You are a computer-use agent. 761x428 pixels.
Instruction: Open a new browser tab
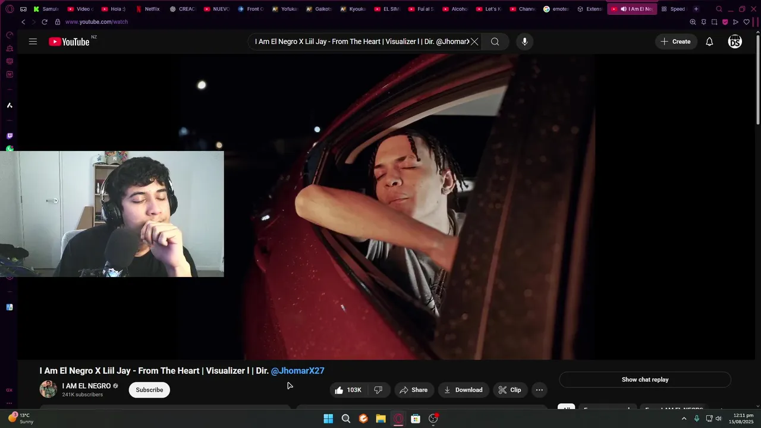point(696,9)
